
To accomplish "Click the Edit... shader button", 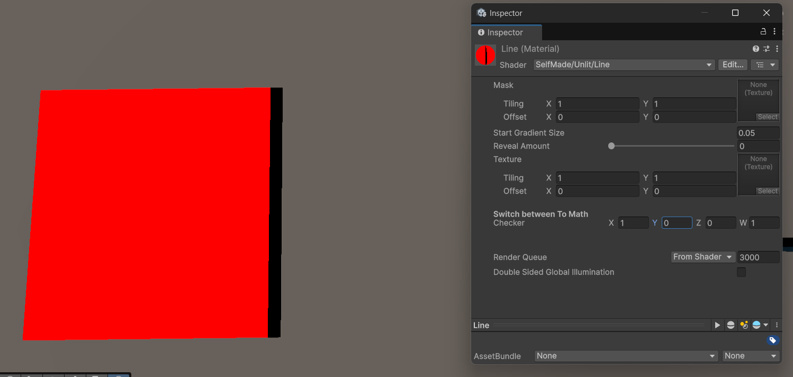I will pyautogui.click(x=733, y=65).
